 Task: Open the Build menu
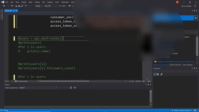point(30,2)
